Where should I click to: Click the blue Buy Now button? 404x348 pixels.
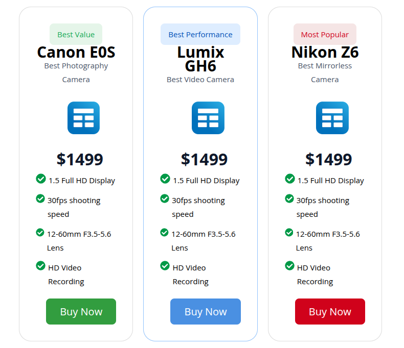click(x=206, y=311)
